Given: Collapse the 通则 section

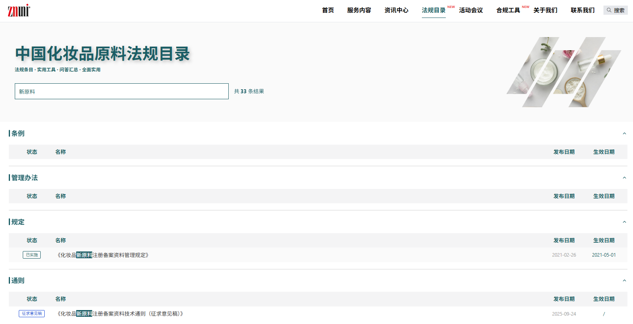Looking at the screenshot, I should 624,281.
